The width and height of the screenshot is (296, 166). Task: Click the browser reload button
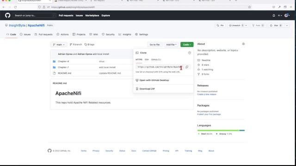[x=15, y=7]
